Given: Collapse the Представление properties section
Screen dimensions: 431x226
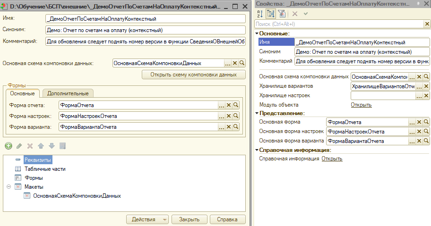Looking at the screenshot, I should 257,113.
